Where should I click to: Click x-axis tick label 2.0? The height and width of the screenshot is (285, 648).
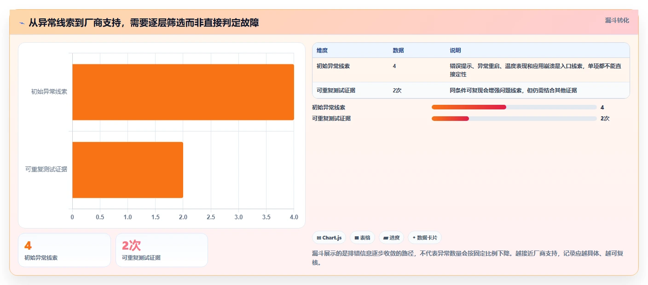click(x=183, y=217)
